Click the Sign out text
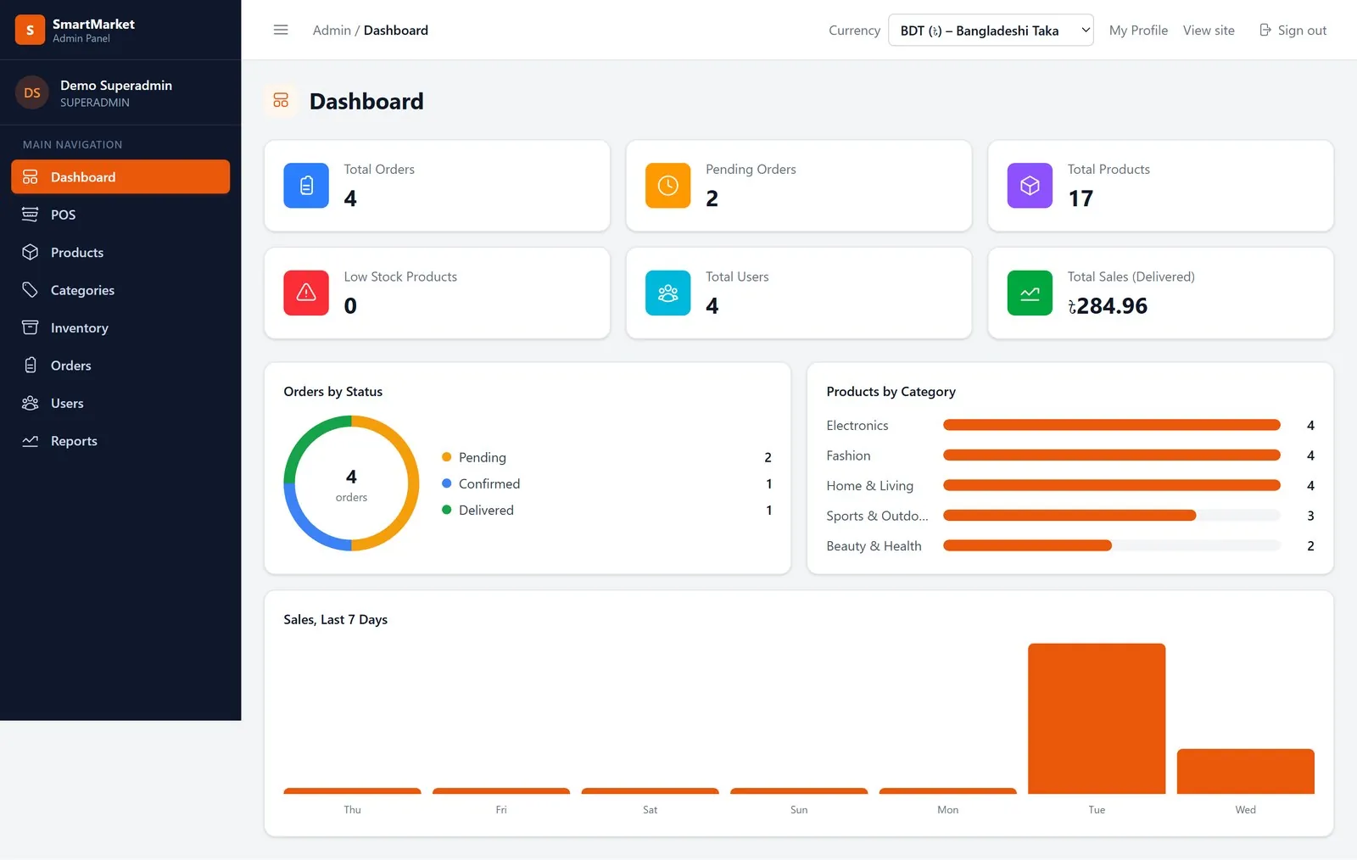This screenshot has height=860, width=1357. [1302, 30]
